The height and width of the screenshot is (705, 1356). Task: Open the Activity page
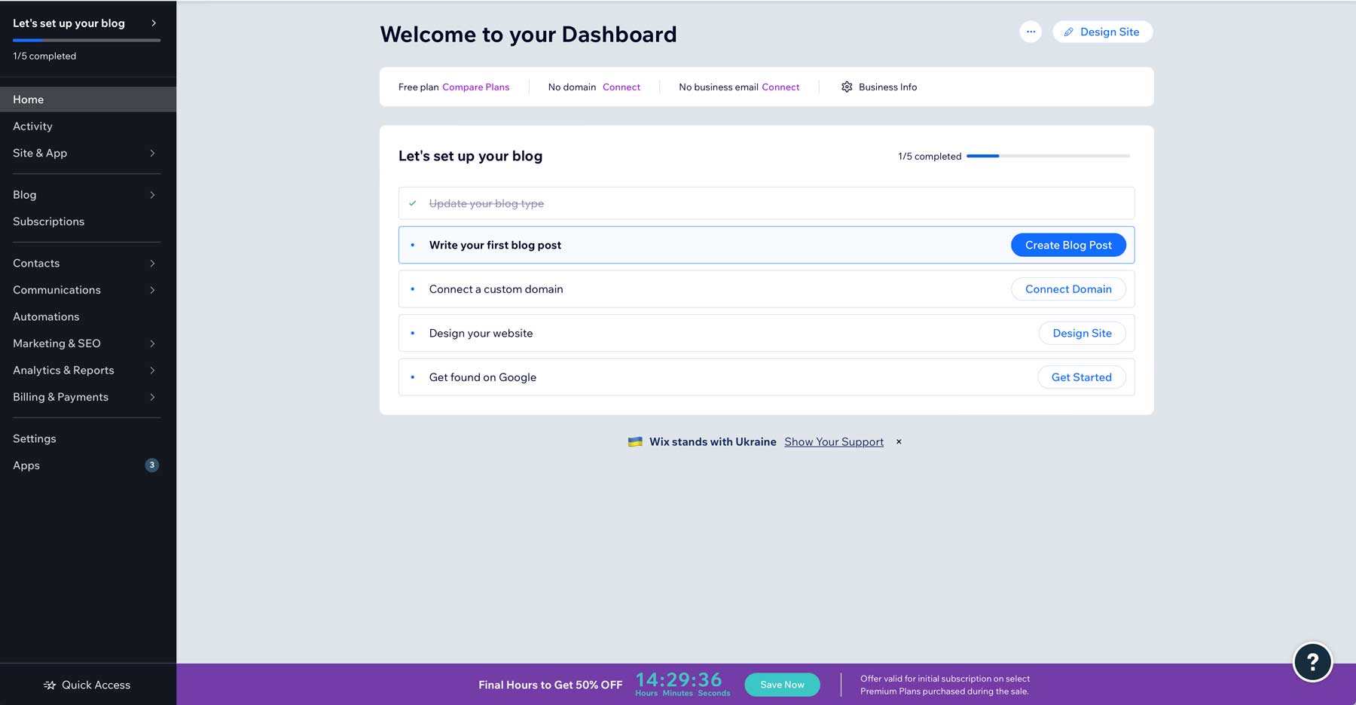[32, 126]
